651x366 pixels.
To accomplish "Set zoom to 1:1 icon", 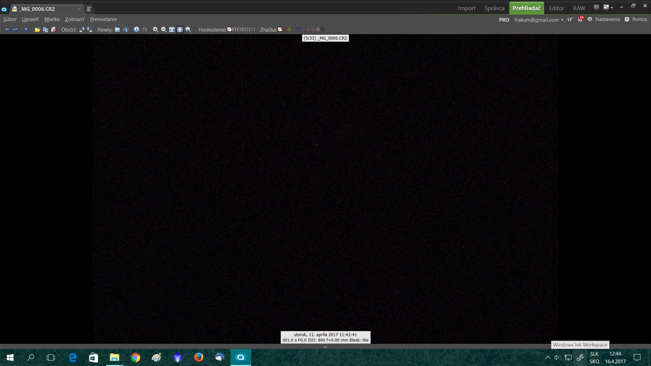I will click(x=172, y=29).
